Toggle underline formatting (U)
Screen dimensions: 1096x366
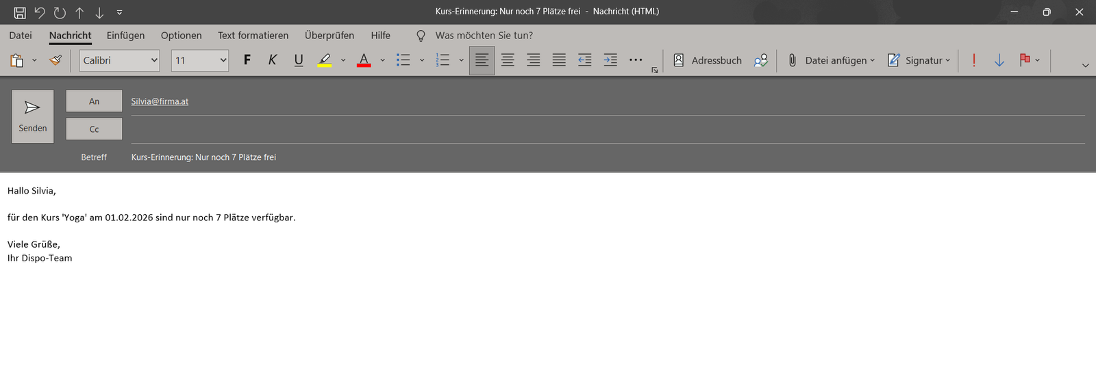pos(299,60)
